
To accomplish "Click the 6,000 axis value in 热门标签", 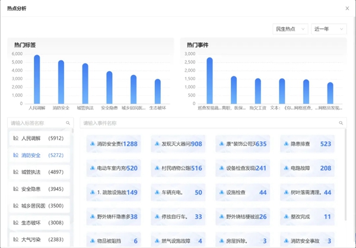I will pyautogui.click(x=17, y=54).
